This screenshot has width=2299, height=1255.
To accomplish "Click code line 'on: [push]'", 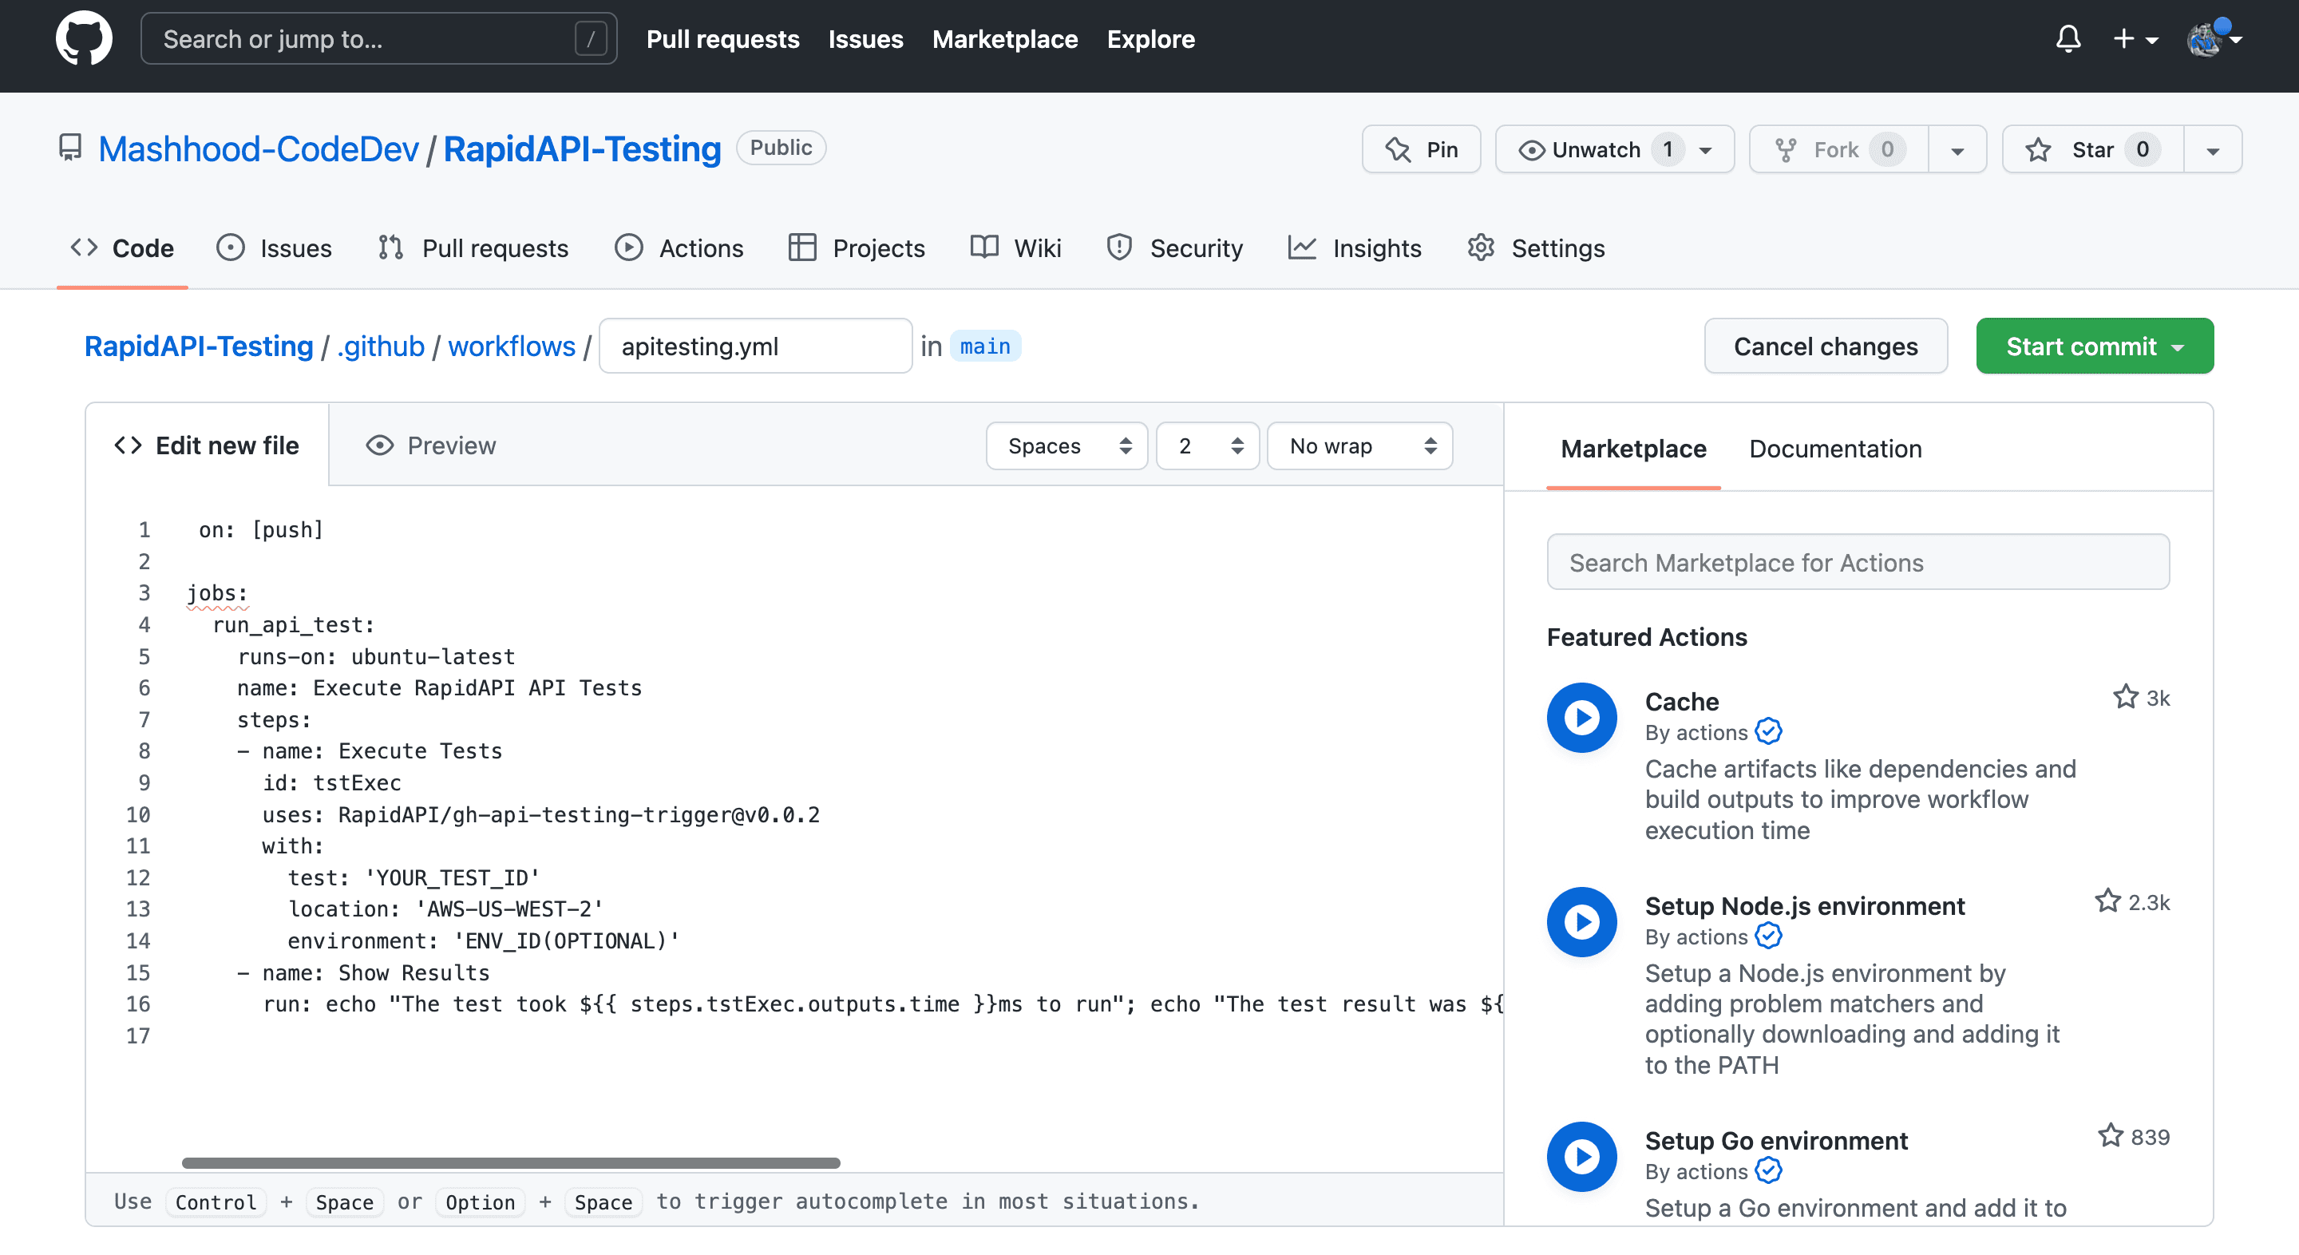I will (260, 530).
